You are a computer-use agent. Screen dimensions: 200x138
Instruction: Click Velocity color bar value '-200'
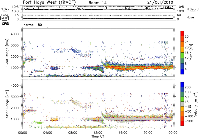pos(189,121)
